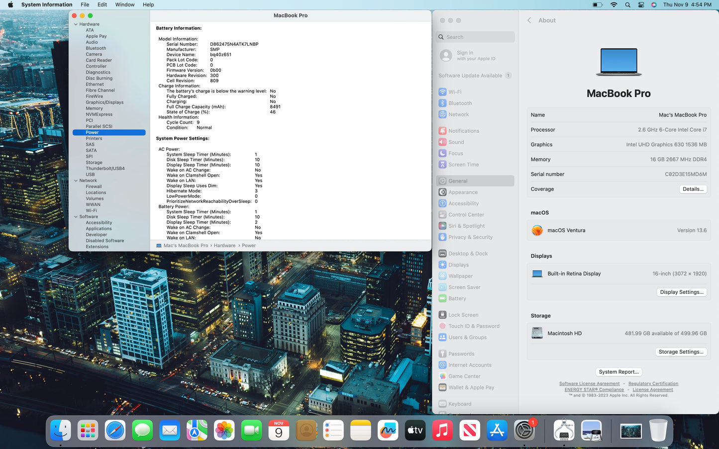Collapse the Software tree section
The height and width of the screenshot is (449, 719).
click(x=76, y=217)
